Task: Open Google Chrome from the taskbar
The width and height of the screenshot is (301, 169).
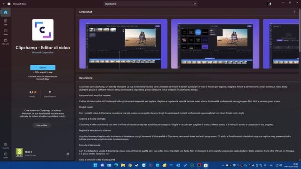Action: pos(130,165)
